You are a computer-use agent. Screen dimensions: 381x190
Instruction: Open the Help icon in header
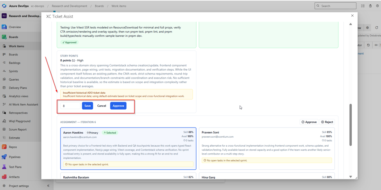[378, 6]
